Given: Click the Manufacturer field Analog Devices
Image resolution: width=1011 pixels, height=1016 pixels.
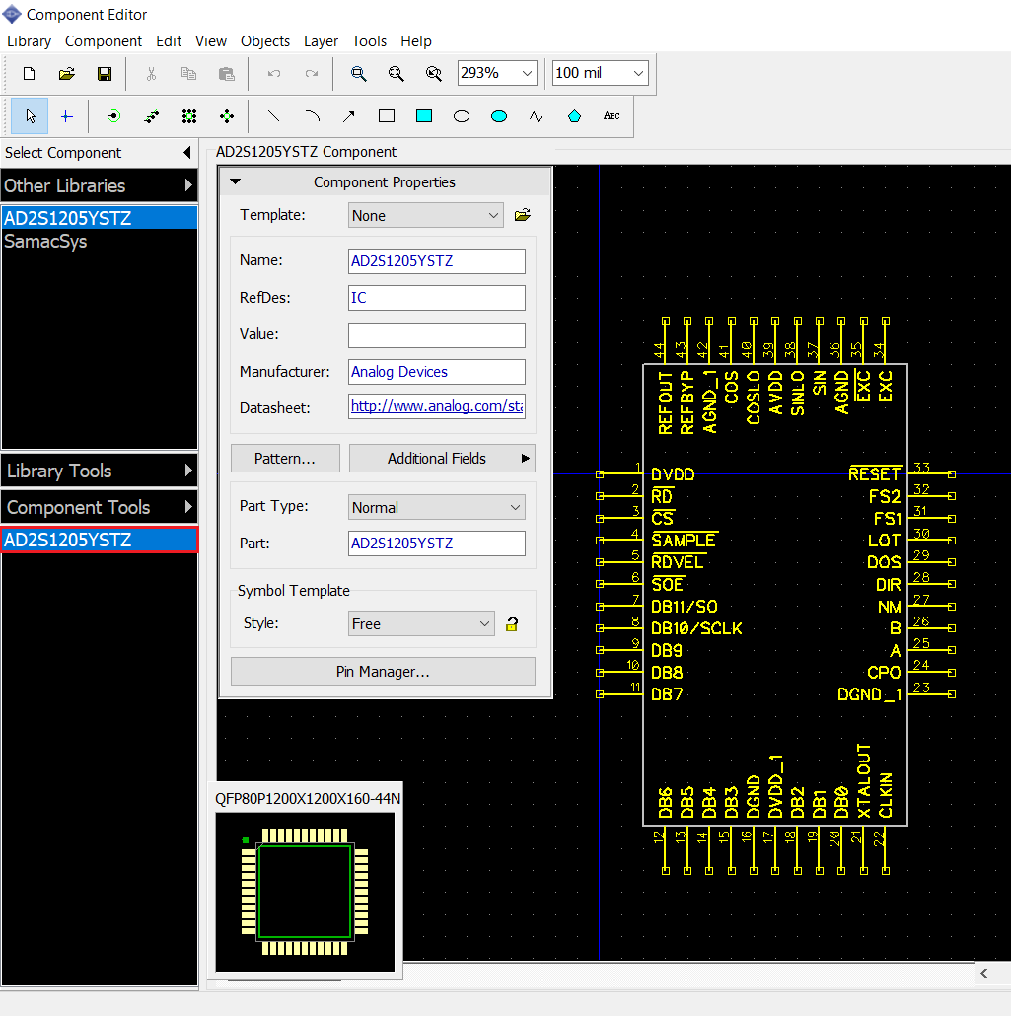Looking at the screenshot, I should point(437,371).
